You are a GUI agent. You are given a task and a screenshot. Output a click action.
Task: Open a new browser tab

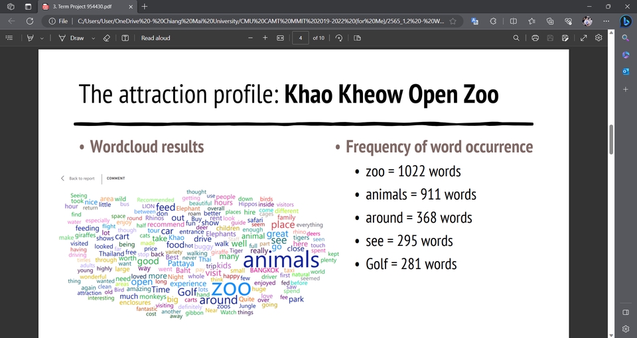point(144,7)
